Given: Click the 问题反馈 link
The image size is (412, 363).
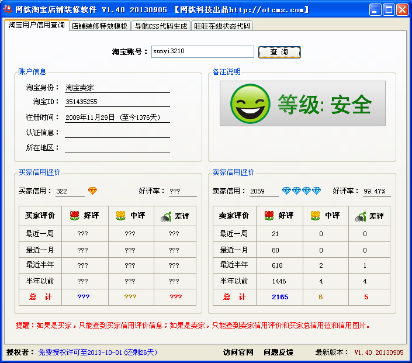Looking at the screenshot, I should [278, 352].
